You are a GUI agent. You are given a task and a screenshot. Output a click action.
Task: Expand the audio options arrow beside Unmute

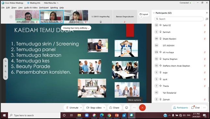(x=81, y=108)
